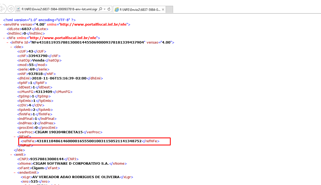Click the dhEmi timestamp 2018-11-06T15:16:39-02:00
Screen dimensions: 321x185
[59, 78]
